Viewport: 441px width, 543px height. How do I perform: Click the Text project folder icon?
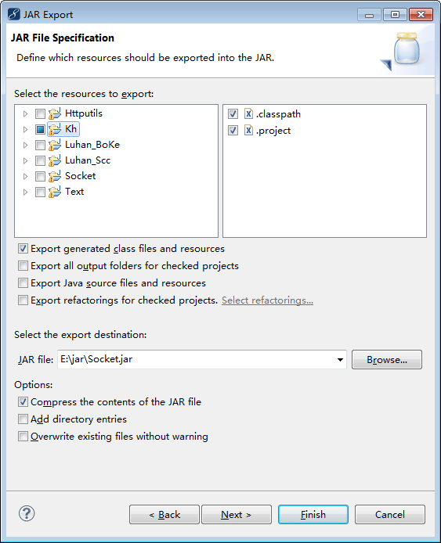(55, 192)
